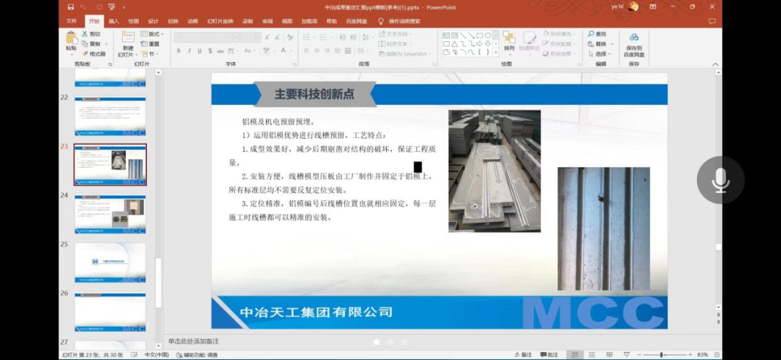The image size is (781, 360).
Task: Open the Layout (版式) dropdown
Action: (x=152, y=34)
